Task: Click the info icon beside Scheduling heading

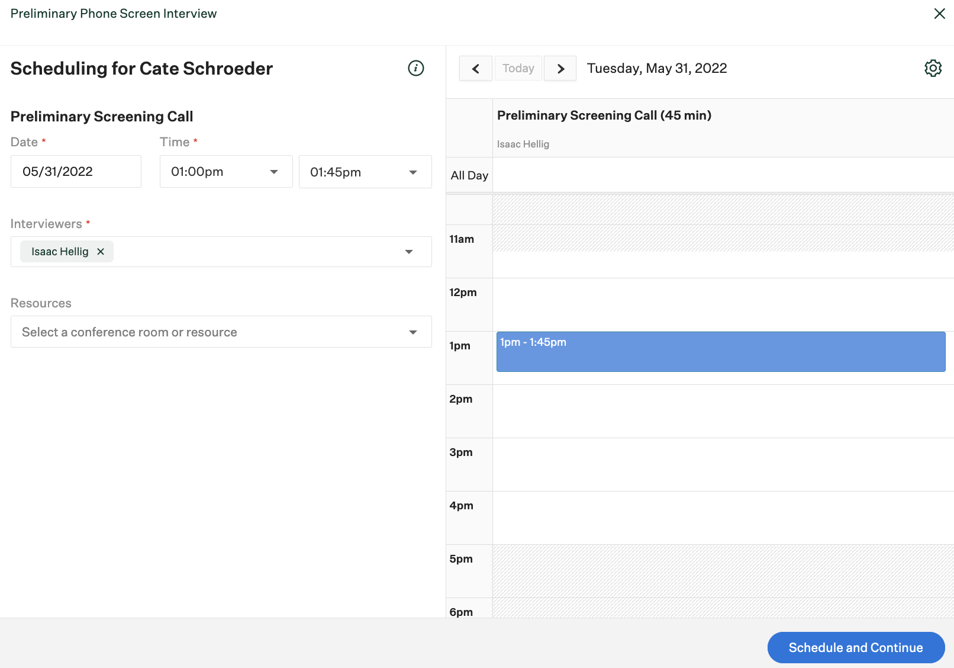Action: click(x=416, y=68)
